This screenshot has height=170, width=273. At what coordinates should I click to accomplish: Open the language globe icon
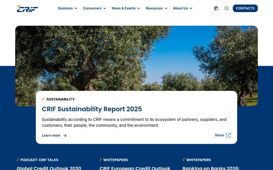point(216,8)
